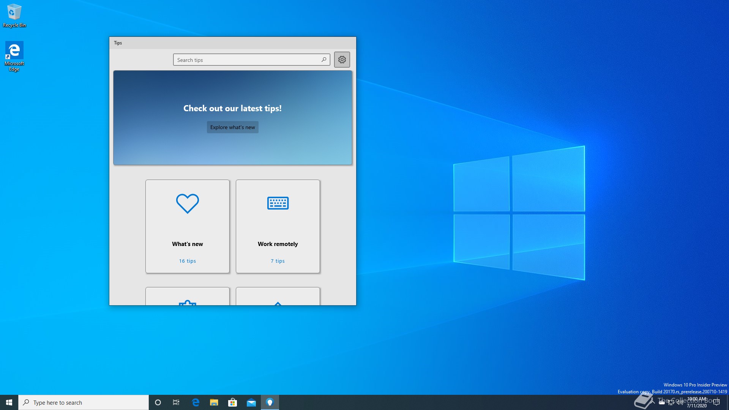729x410 pixels.
Task: Open Mail from the taskbar
Action: pyautogui.click(x=251, y=402)
